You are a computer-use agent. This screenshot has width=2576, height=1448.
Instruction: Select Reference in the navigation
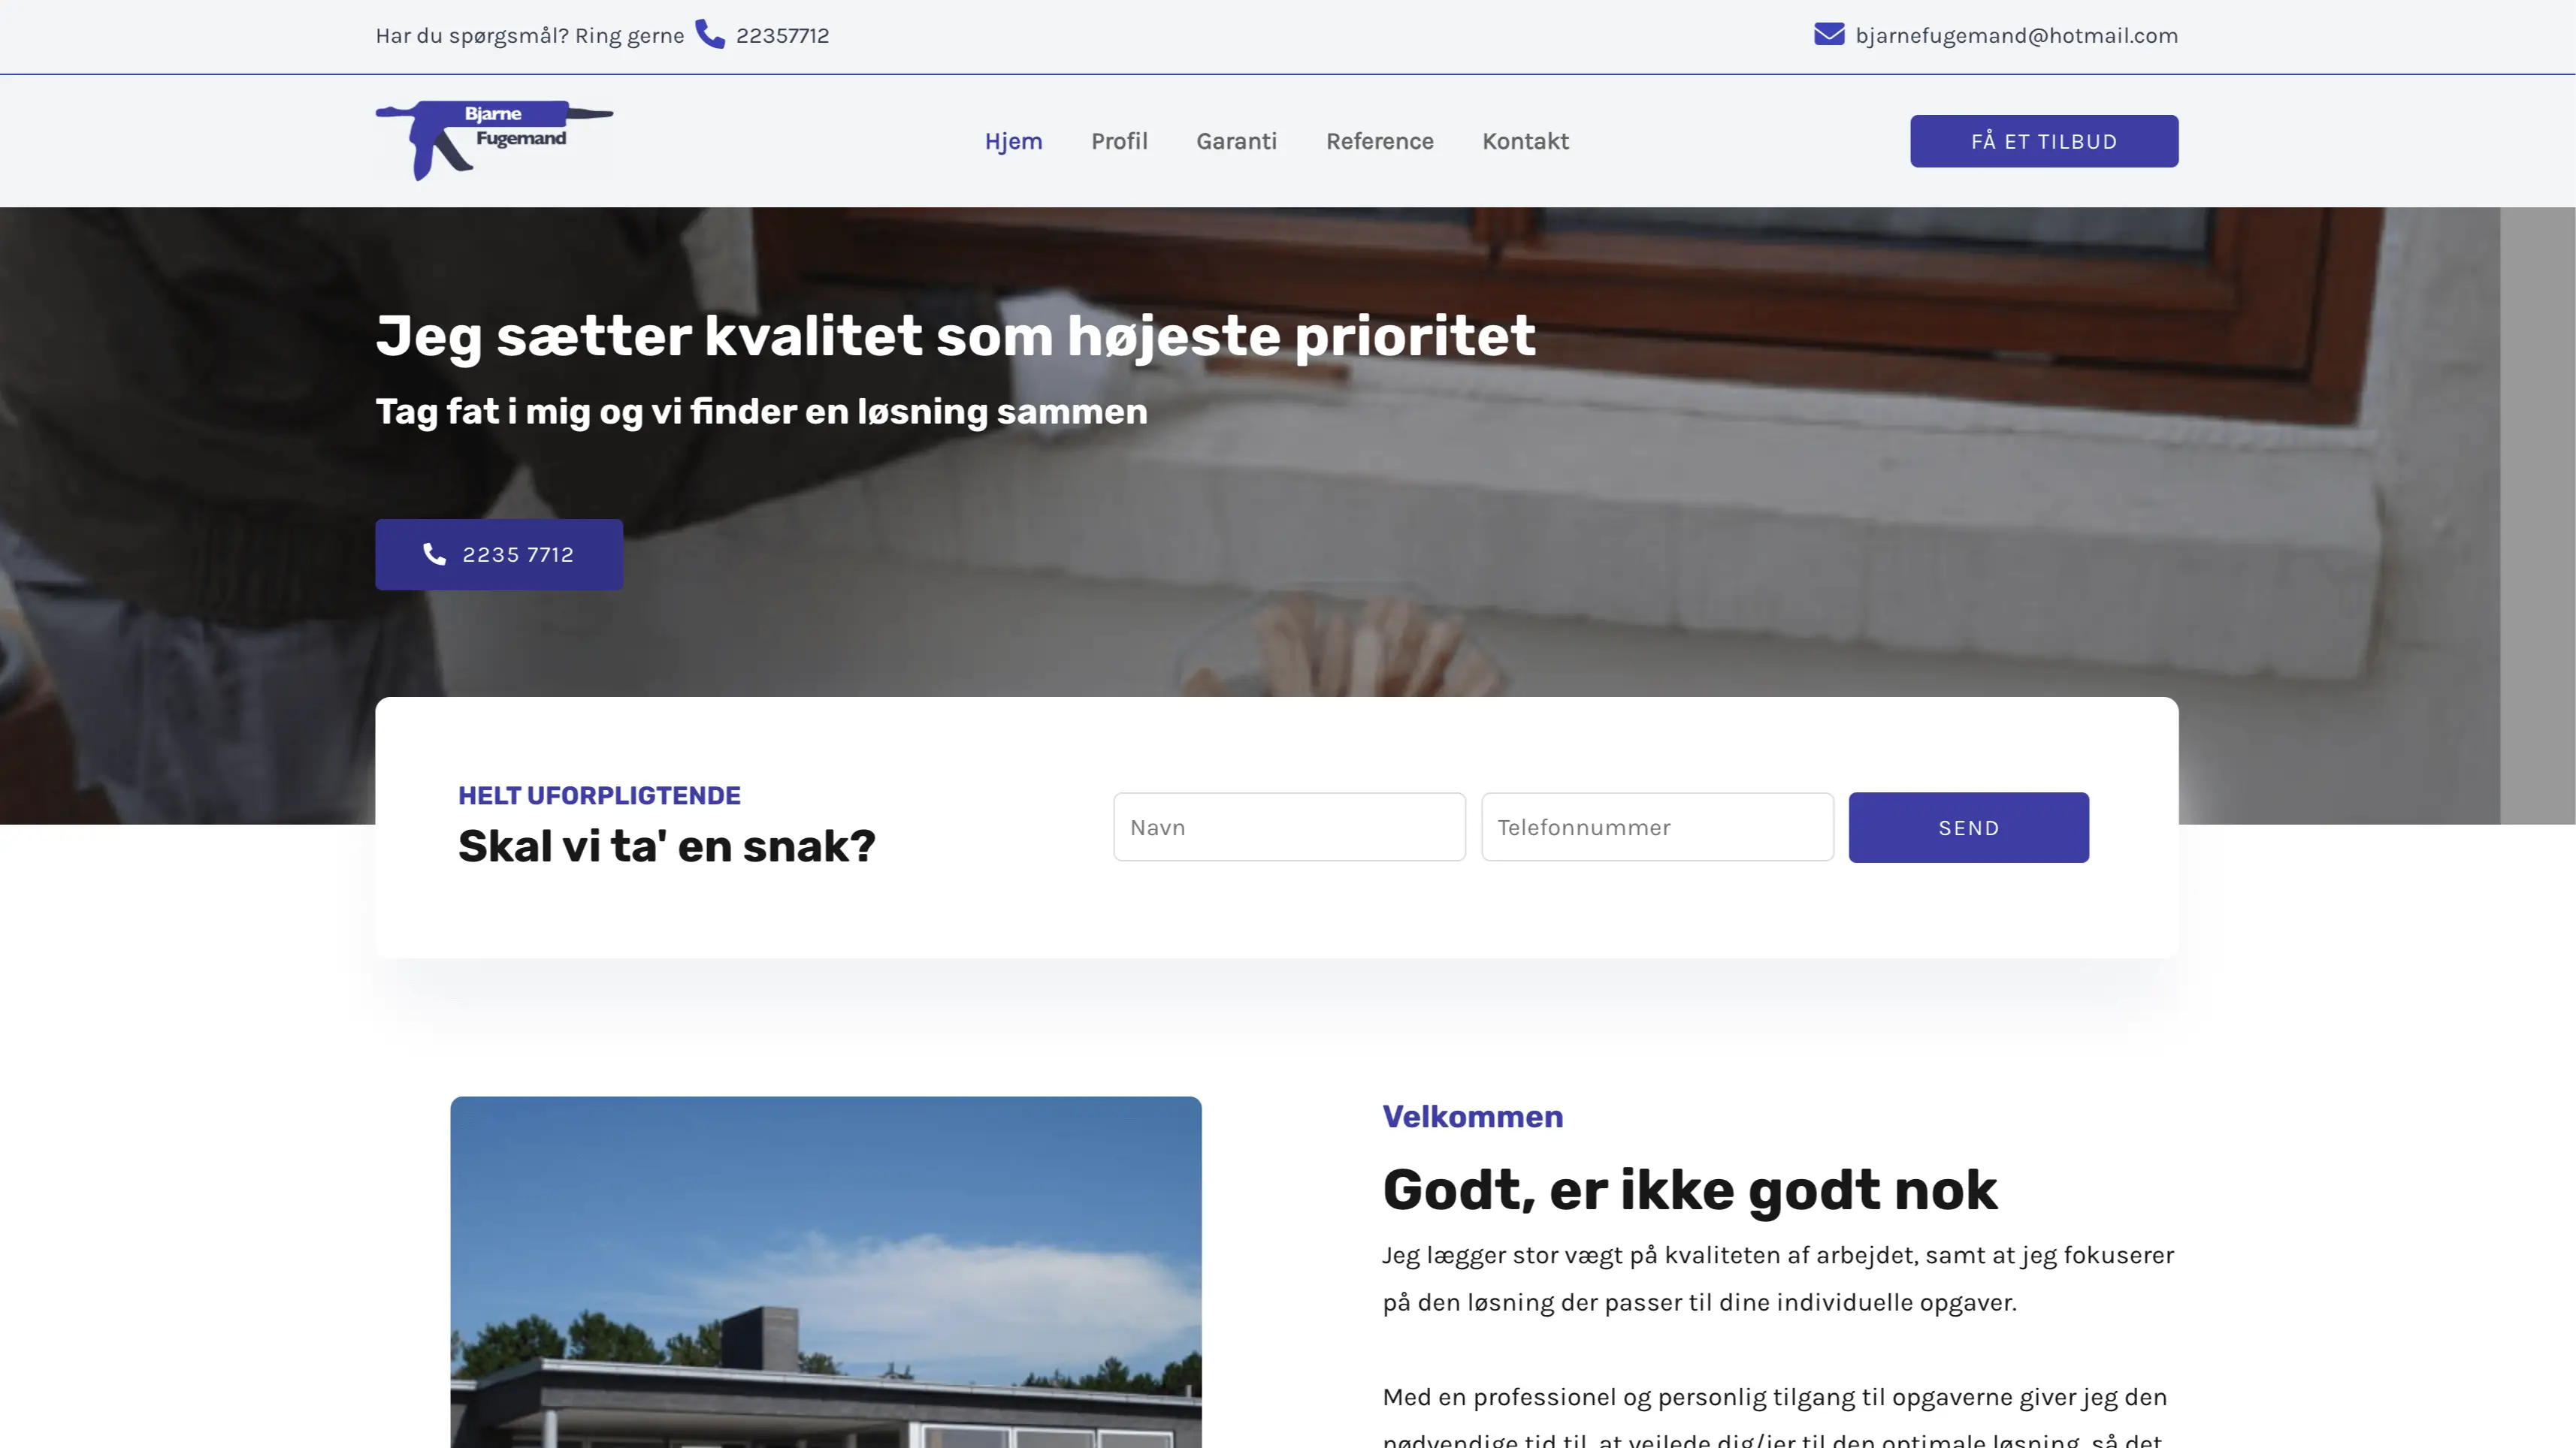pos(1379,141)
